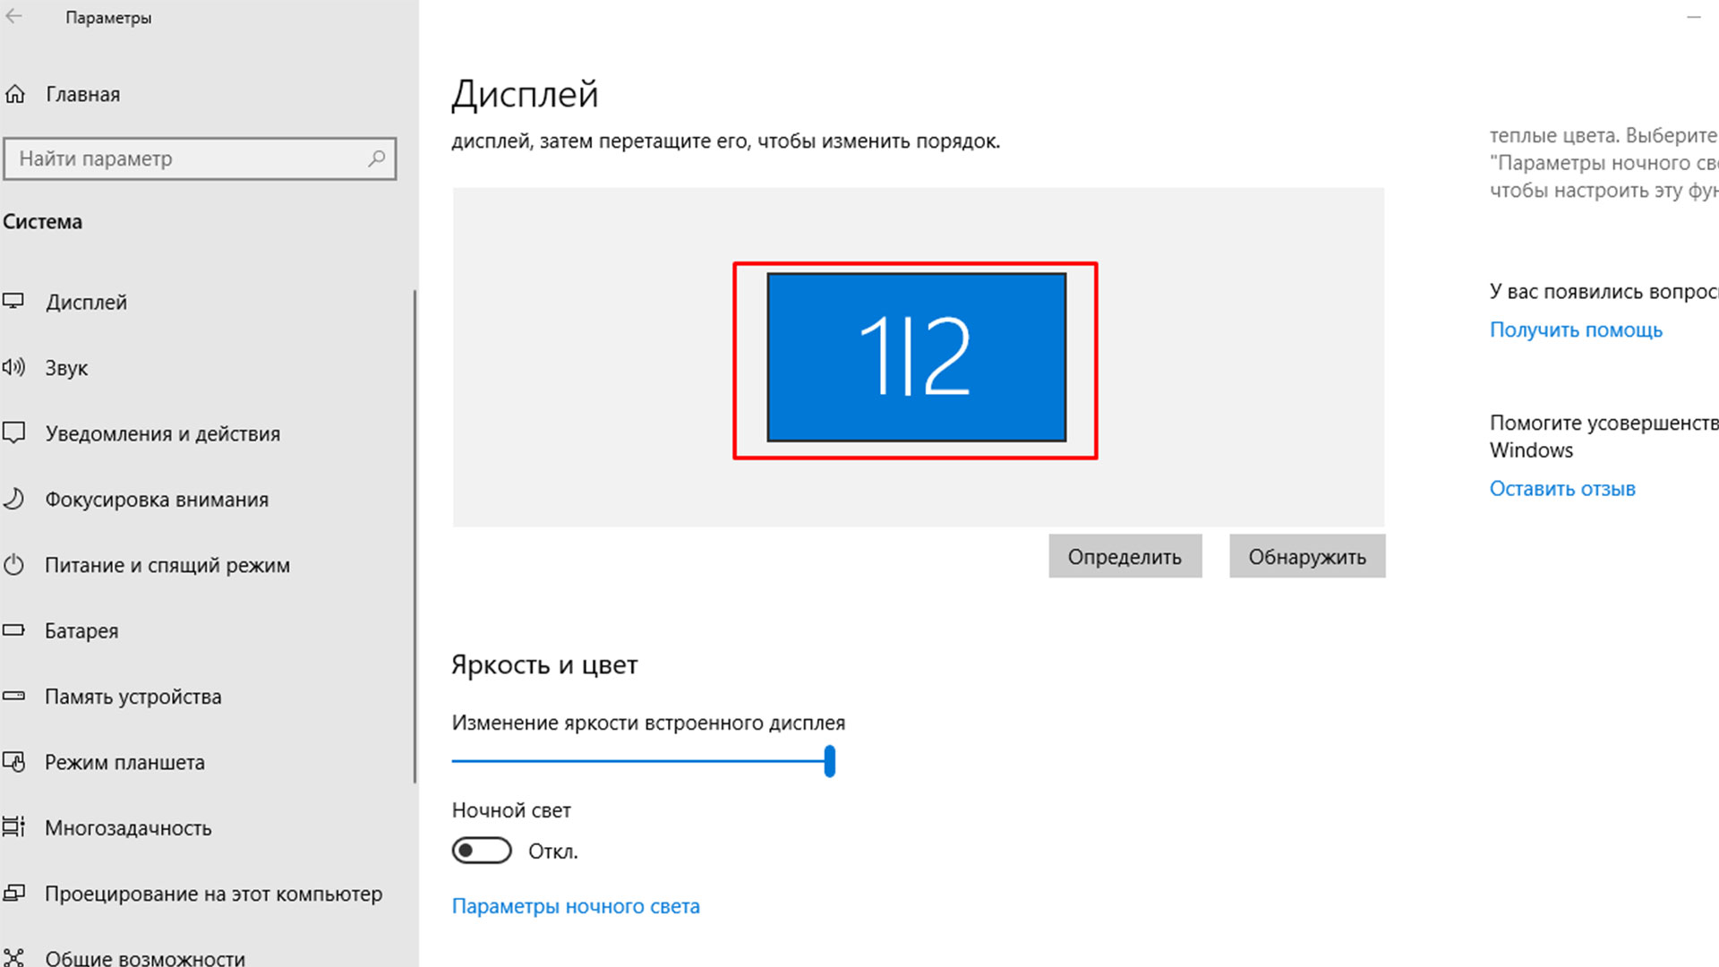Click the back arrow next to Параметры
This screenshot has height=967, width=1719.
click(13, 17)
